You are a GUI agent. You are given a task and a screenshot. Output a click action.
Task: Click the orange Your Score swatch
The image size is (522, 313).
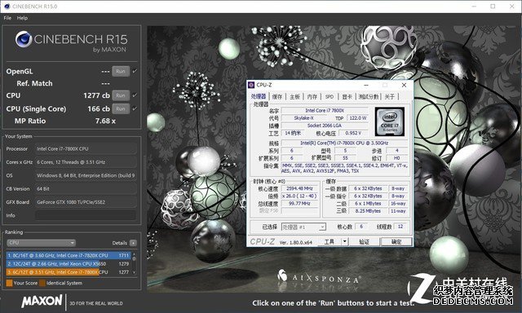(9, 283)
